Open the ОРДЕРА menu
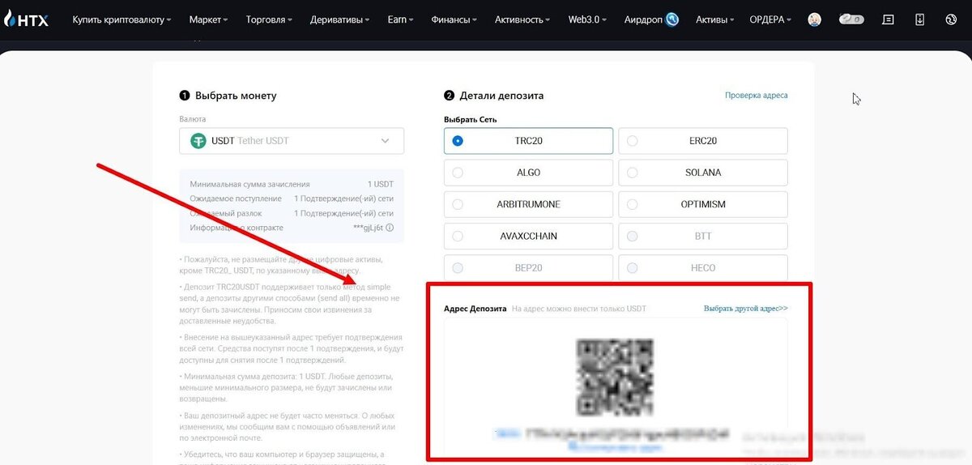The image size is (972, 465). click(x=770, y=19)
